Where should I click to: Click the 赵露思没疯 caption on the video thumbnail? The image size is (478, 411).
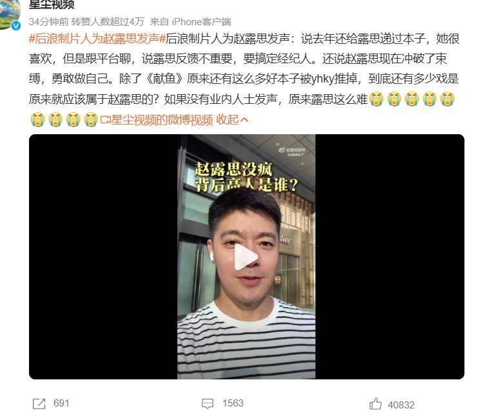click(x=234, y=168)
